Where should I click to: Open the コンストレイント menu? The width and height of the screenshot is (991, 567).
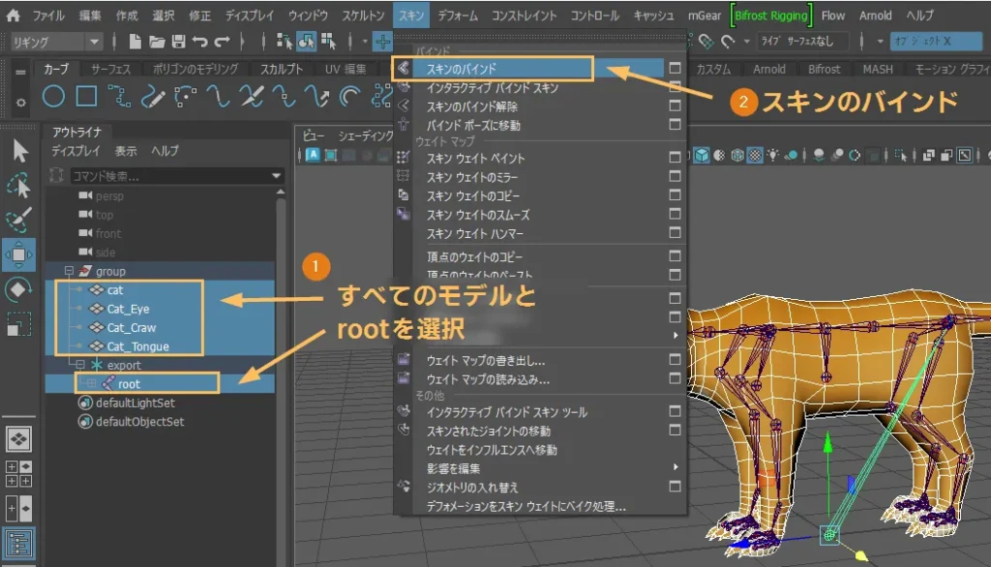[524, 15]
